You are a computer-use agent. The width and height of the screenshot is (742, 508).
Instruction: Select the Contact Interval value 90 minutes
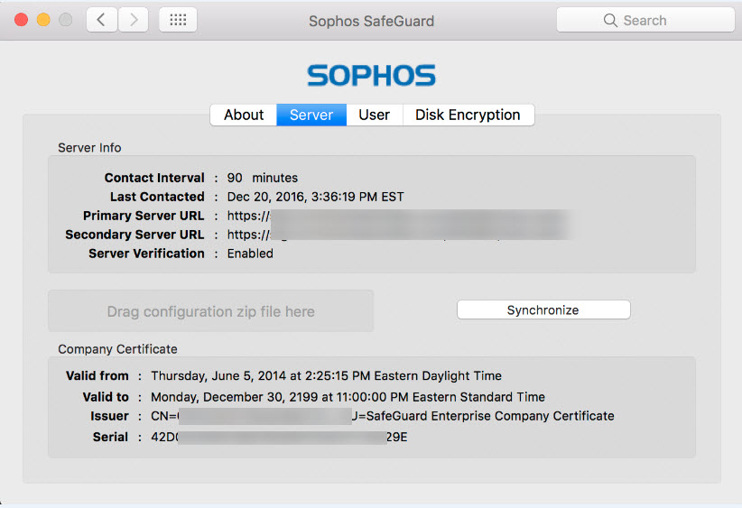(x=263, y=178)
